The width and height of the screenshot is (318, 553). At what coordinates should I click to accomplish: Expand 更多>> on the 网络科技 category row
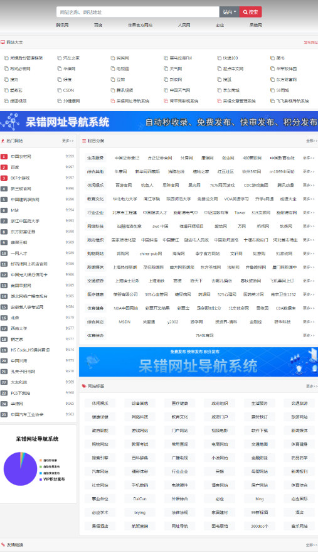coord(309,226)
